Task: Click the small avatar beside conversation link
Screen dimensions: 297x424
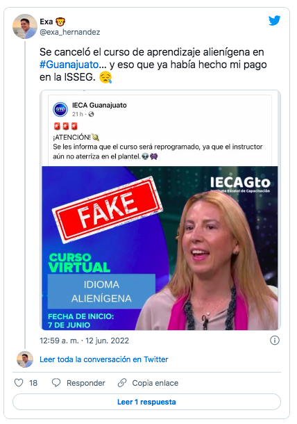Action: pos(25,359)
